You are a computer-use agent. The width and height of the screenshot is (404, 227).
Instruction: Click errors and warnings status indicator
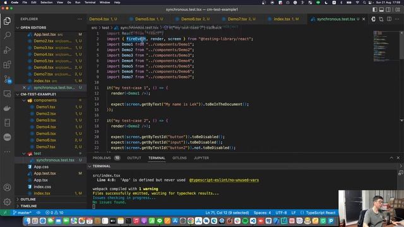coord(54,212)
